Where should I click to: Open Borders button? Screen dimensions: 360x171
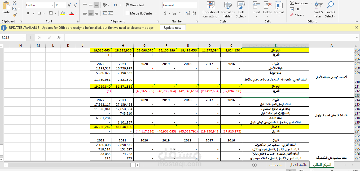click(51, 13)
